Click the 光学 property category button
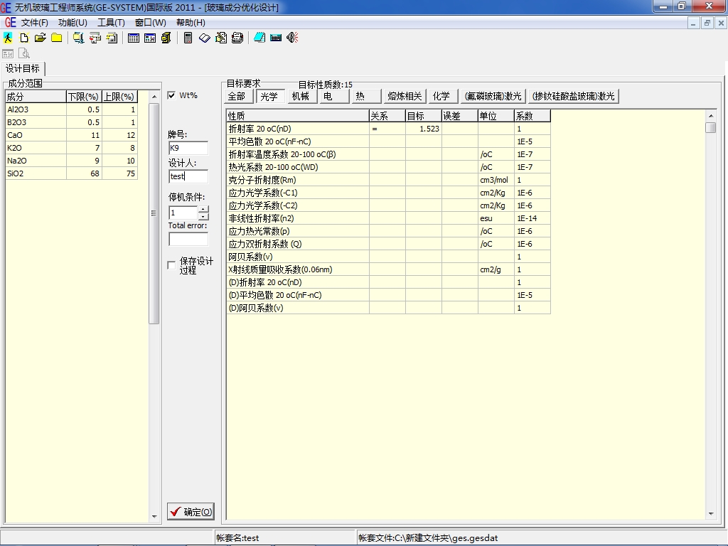728x546 pixels. (x=269, y=96)
